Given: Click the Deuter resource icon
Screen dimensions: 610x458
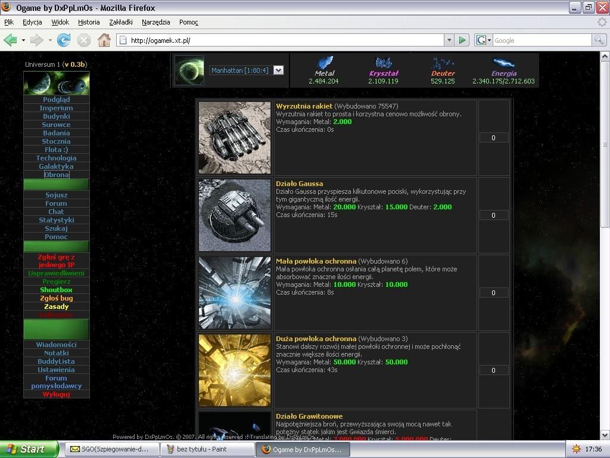Looking at the screenshot, I should [x=443, y=62].
